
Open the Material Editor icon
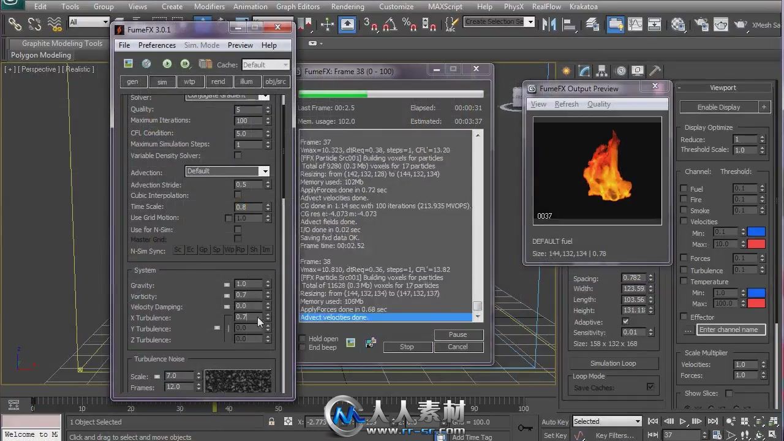click(x=678, y=24)
